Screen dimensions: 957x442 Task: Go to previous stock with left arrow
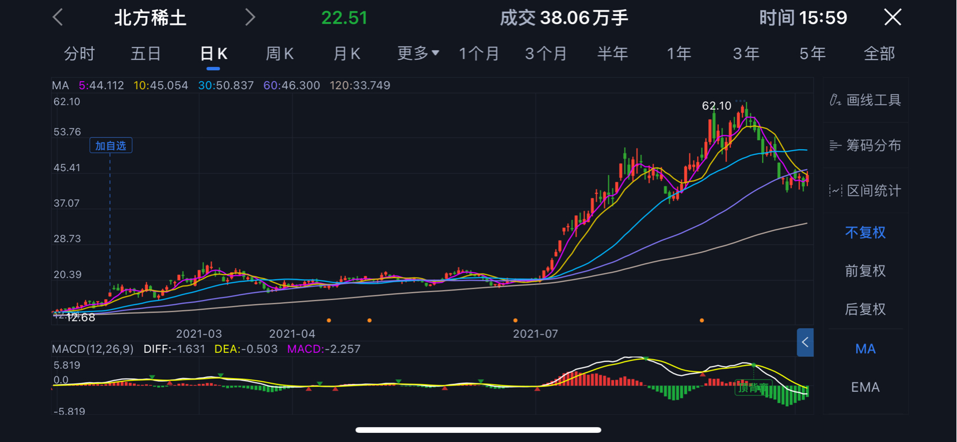(58, 17)
